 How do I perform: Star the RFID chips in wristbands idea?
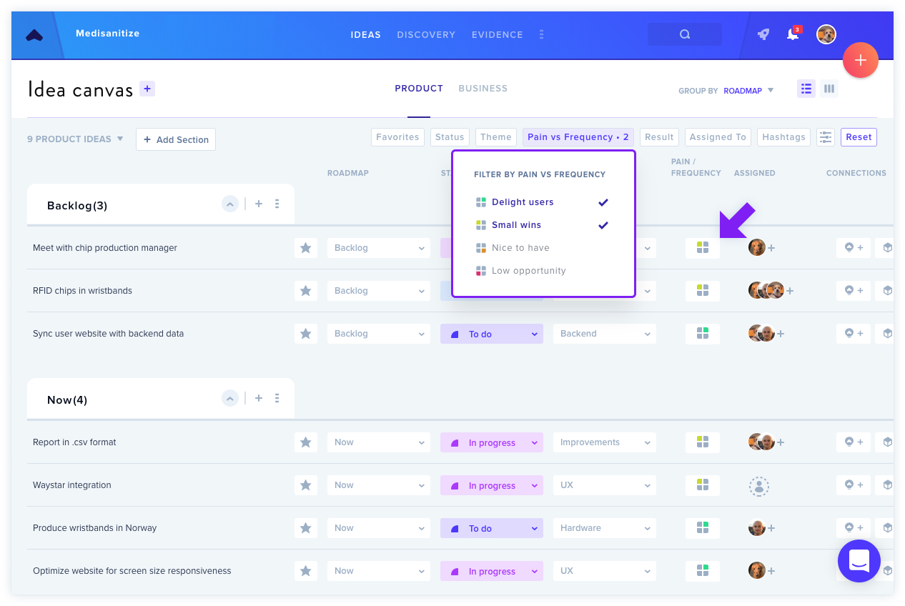[x=306, y=291]
